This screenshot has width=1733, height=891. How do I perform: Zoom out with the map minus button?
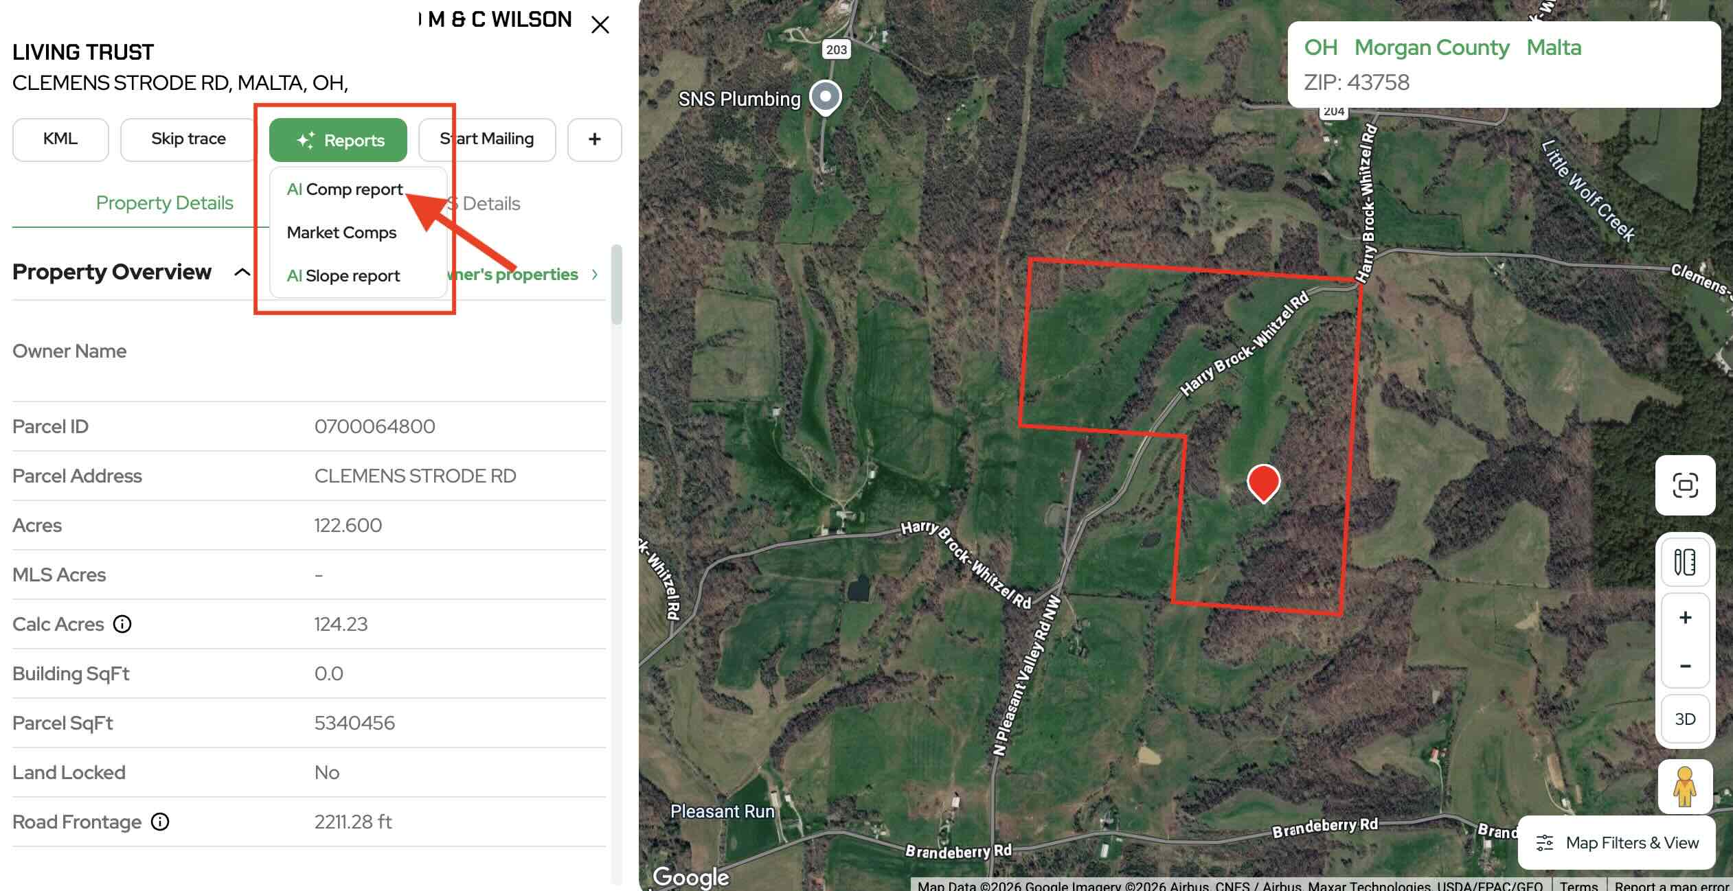[1685, 666]
